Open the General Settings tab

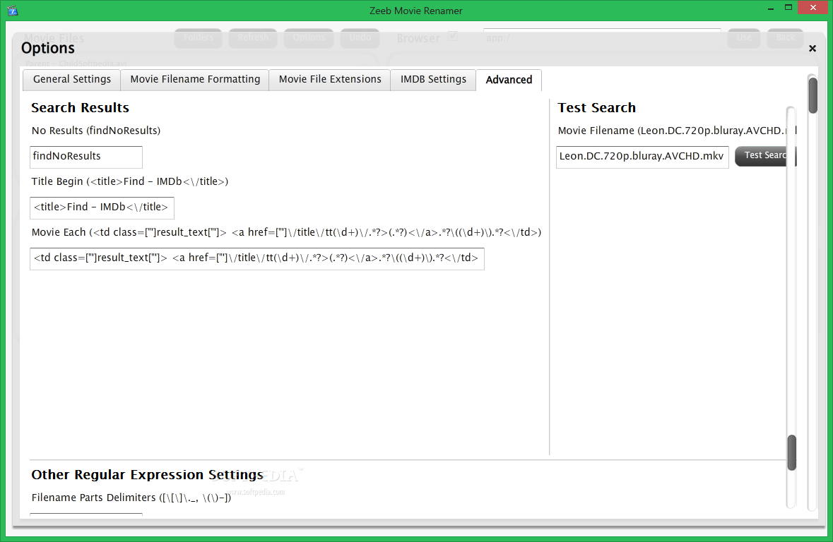pyautogui.click(x=72, y=80)
